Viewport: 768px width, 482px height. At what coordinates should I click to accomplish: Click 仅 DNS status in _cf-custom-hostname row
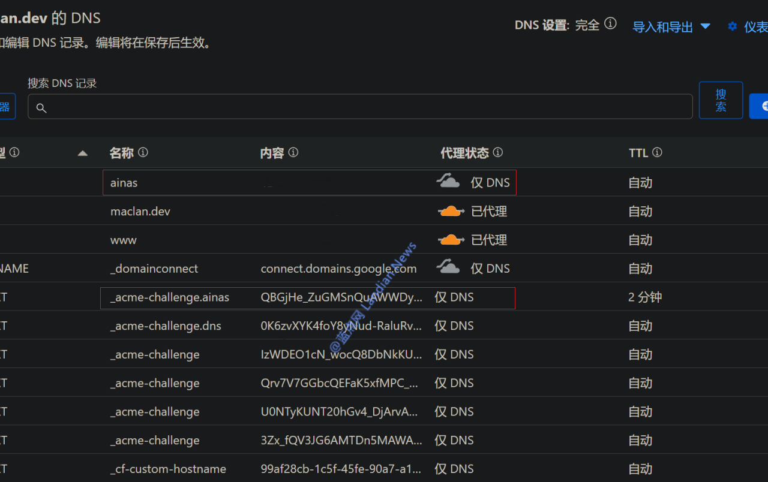pos(454,469)
